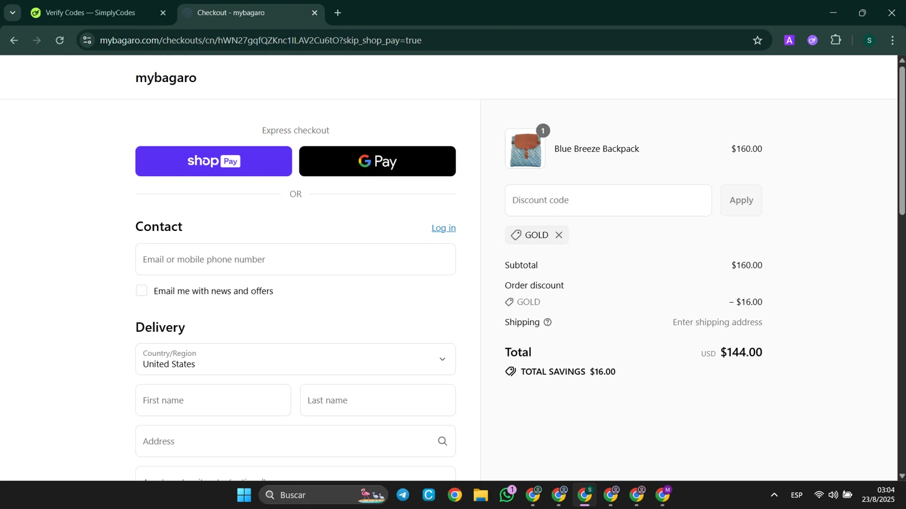Close the Verify Codes tab
The image size is (906, 509).
(162, 13)
